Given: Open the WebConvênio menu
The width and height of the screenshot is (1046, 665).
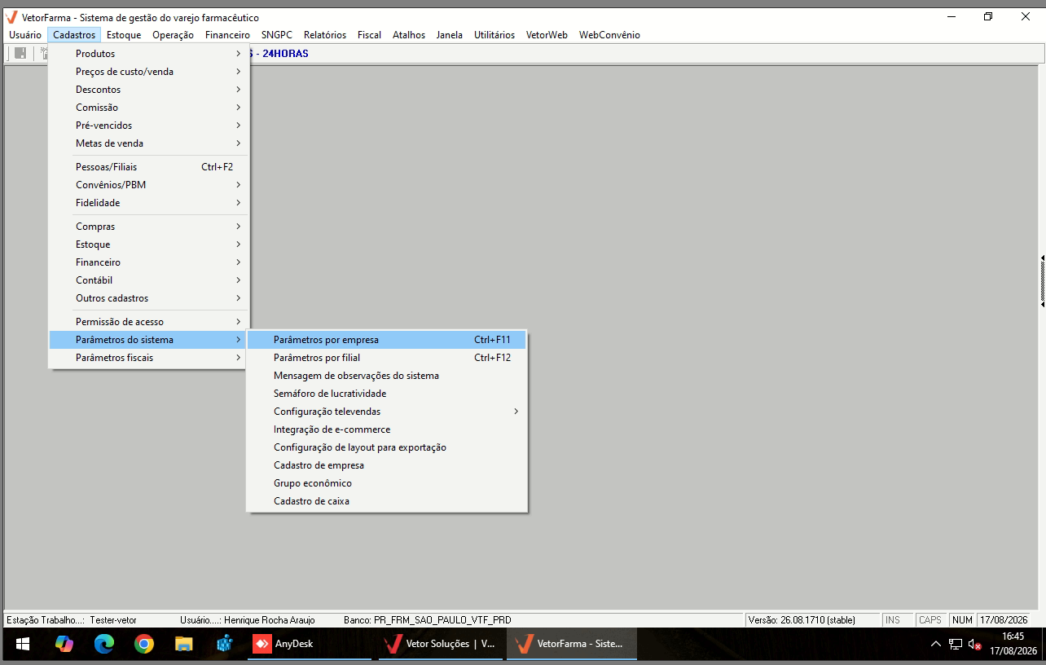Looking at the screenshot, I should pos(609,35).
